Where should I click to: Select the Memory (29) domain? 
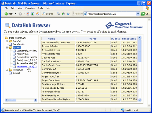click(x=23, y=54)
